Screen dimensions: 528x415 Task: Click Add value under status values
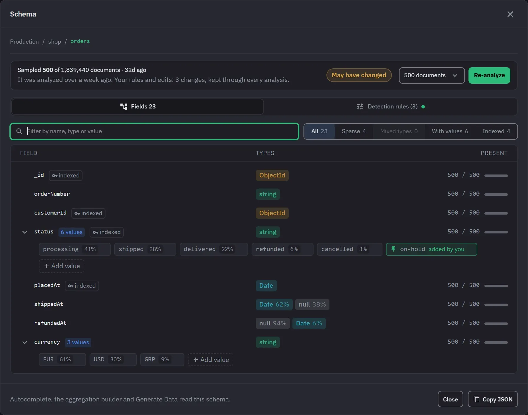coord(62,266)
